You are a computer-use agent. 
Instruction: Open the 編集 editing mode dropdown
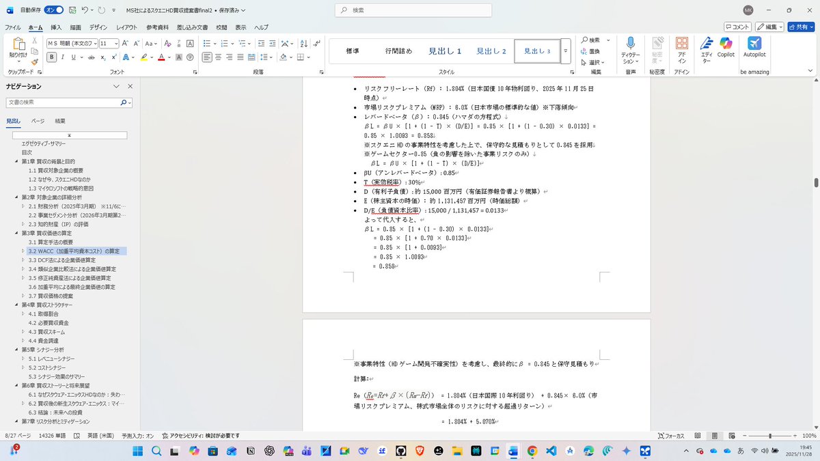click(x=770, y=27)
